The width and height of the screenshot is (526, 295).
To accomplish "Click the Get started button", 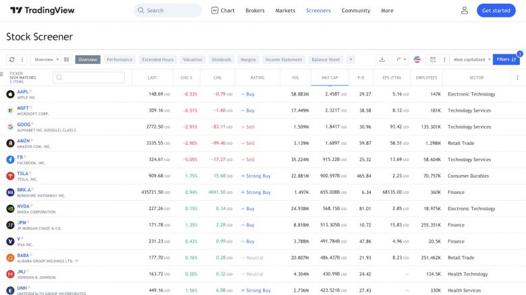I will [496, 10].
